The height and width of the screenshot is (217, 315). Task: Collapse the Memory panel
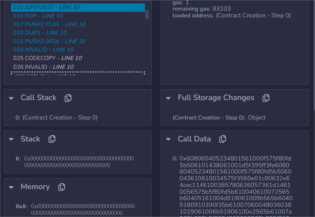[12, 187]
